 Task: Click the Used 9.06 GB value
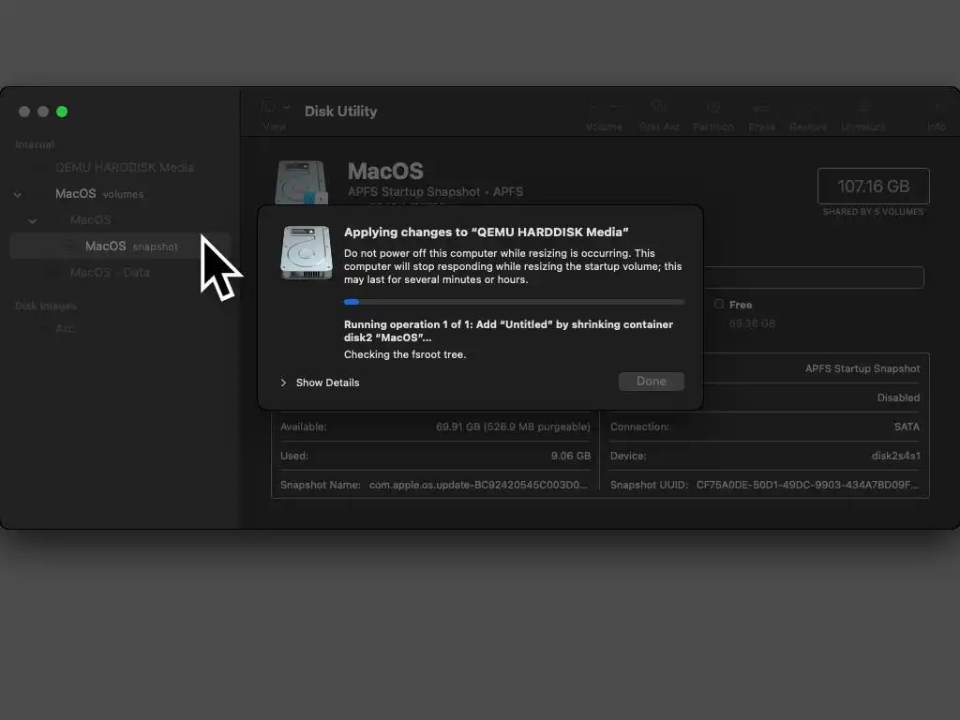pyautogui.click(x=570, y=456)
